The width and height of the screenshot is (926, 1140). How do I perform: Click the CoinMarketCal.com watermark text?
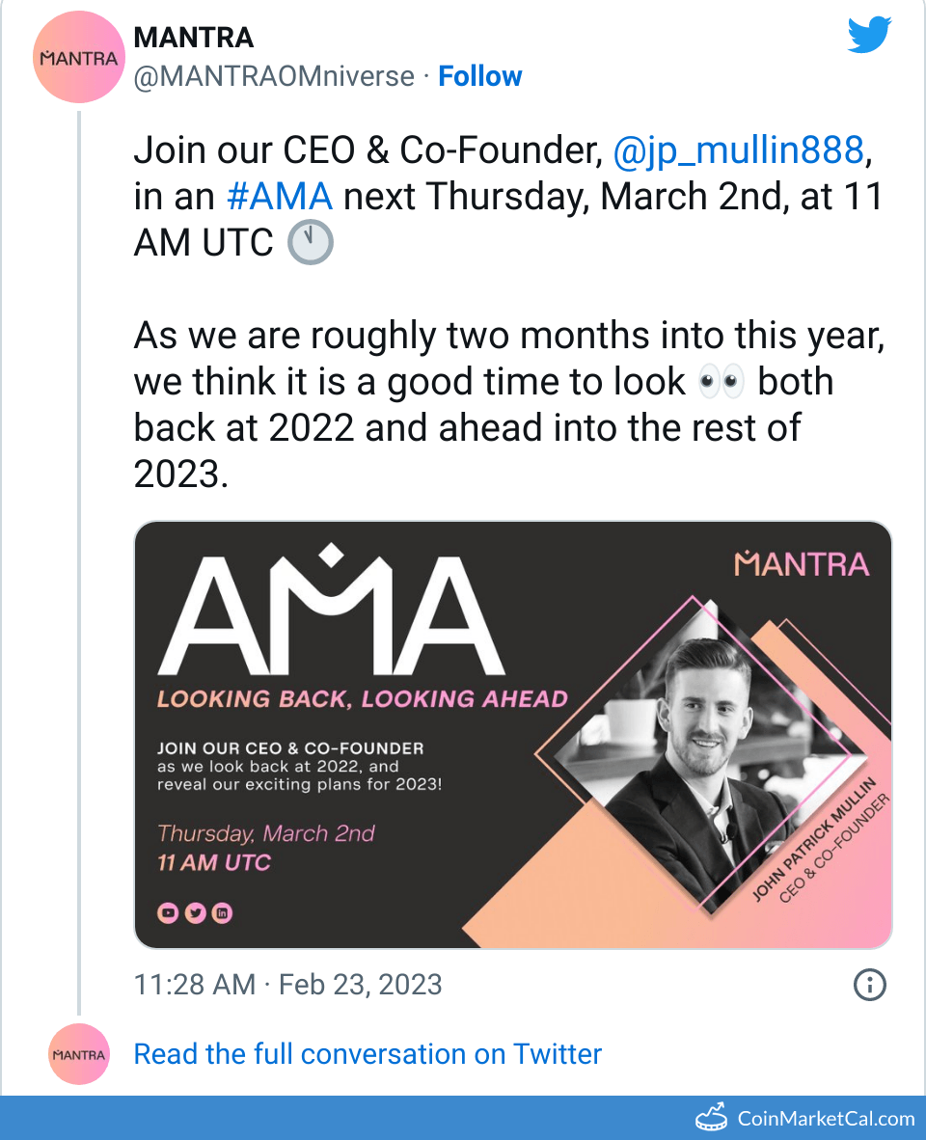pos(826,1119)
